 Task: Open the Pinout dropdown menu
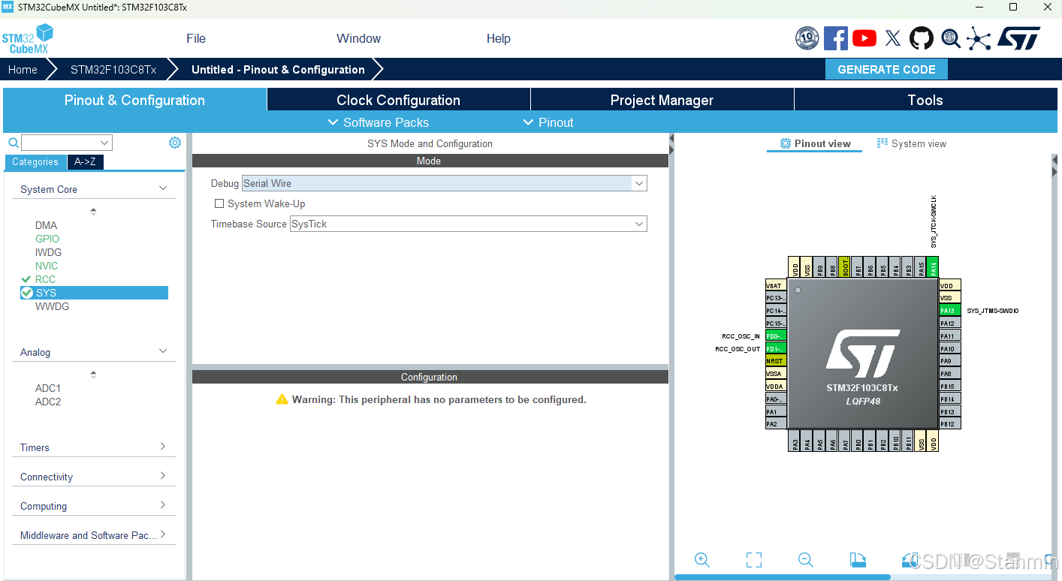[548, 122]
